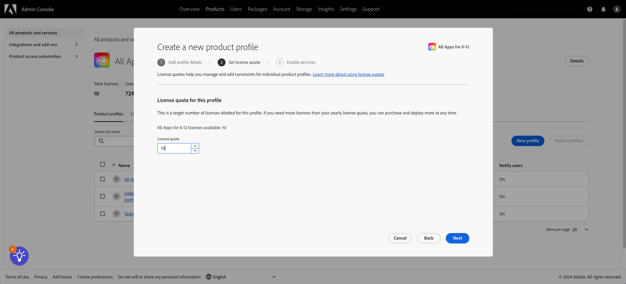Open the Terms of Use link

click(x=17, y=277)
